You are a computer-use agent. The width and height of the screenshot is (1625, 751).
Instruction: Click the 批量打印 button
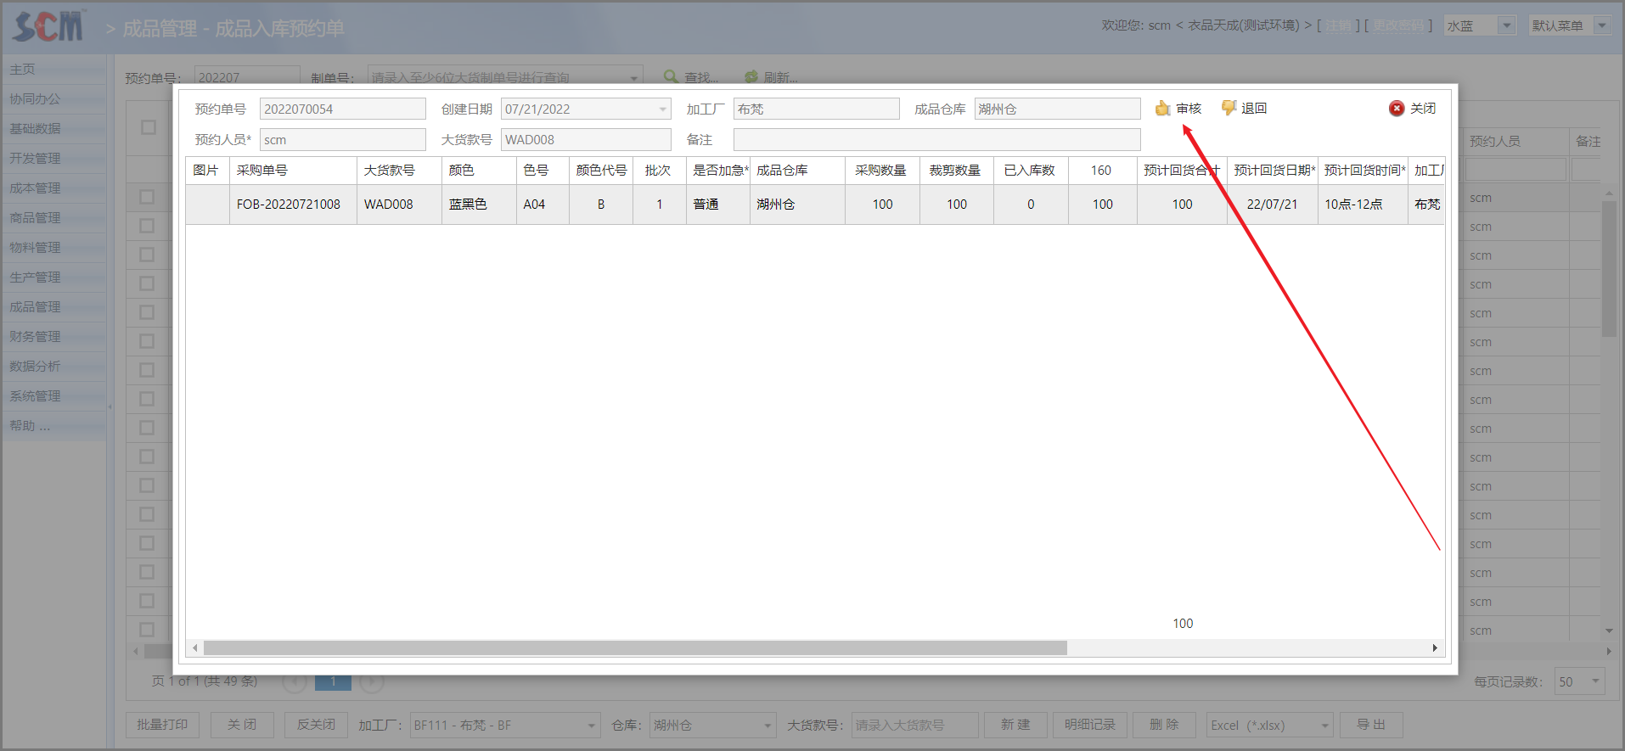tap(162, 725)
